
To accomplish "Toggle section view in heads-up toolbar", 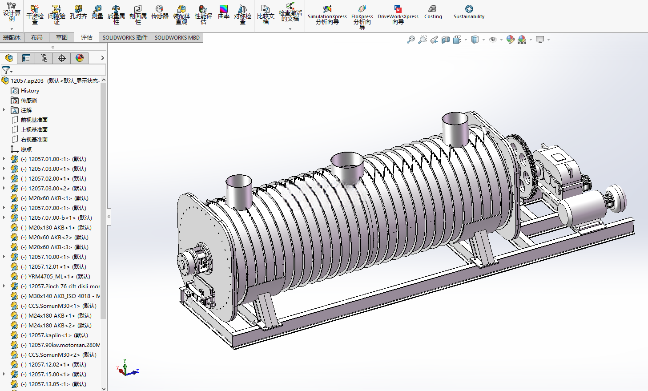I will (x=446, y=40).
